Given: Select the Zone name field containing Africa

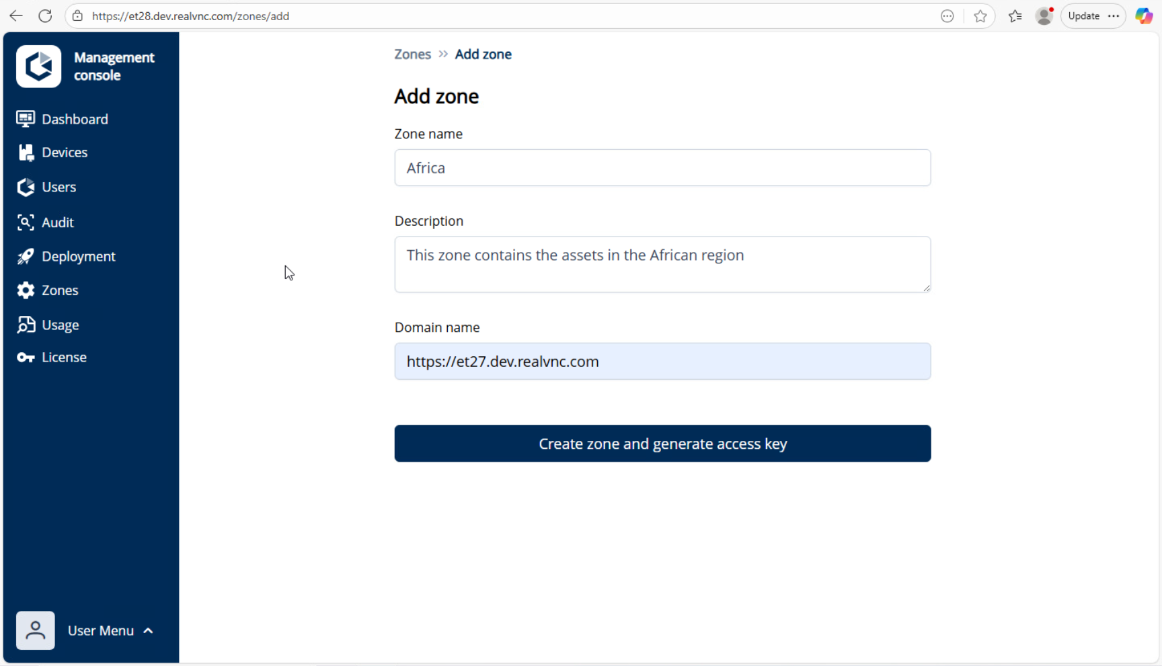Looking at the screenshot, I should pyautogui.click(x=662, y=168).
